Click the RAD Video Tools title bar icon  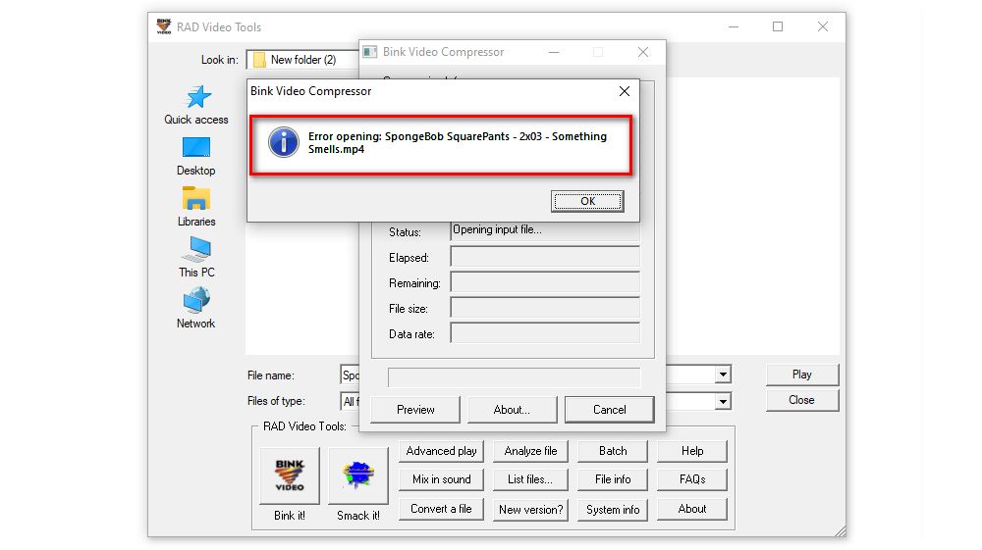point(164,26)
